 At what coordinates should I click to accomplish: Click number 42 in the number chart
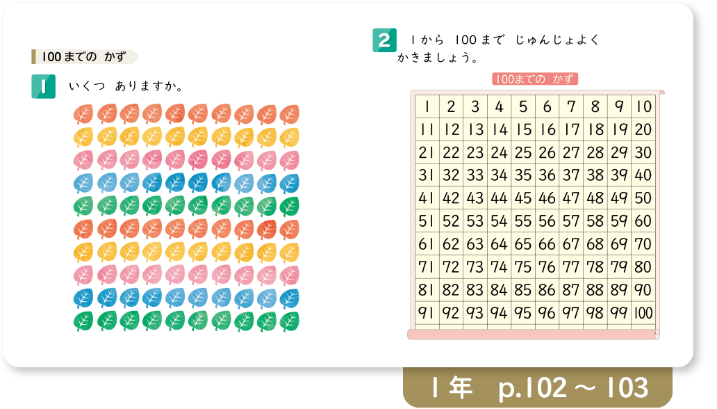(x=451, y=198)
